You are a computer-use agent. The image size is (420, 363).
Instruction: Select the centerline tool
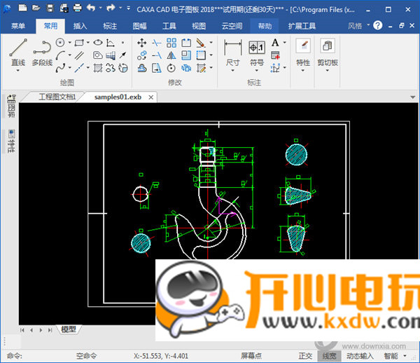[x=79, y=68]
